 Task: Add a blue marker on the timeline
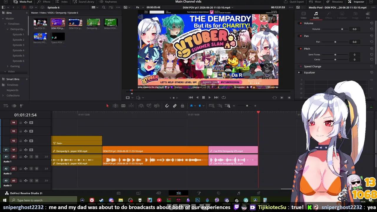tap(200, 106)
